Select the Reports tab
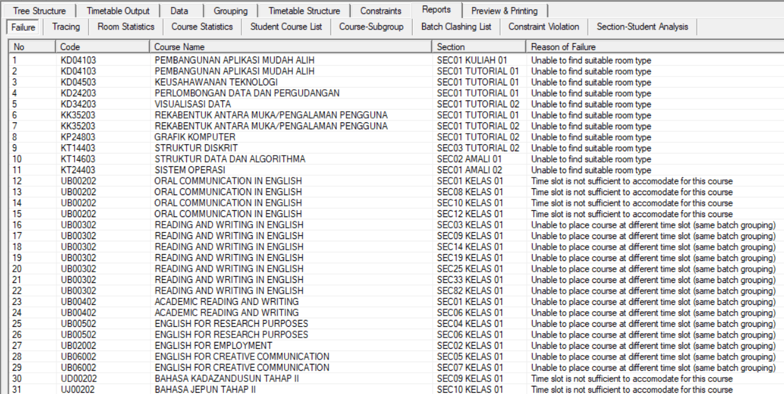Viewport: 784px width, 394px height. point(437,9)
